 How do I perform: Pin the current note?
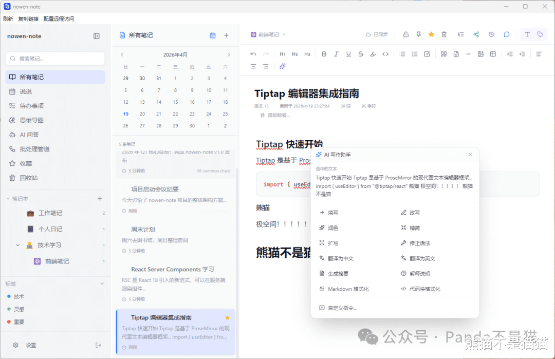coord(418,34)
